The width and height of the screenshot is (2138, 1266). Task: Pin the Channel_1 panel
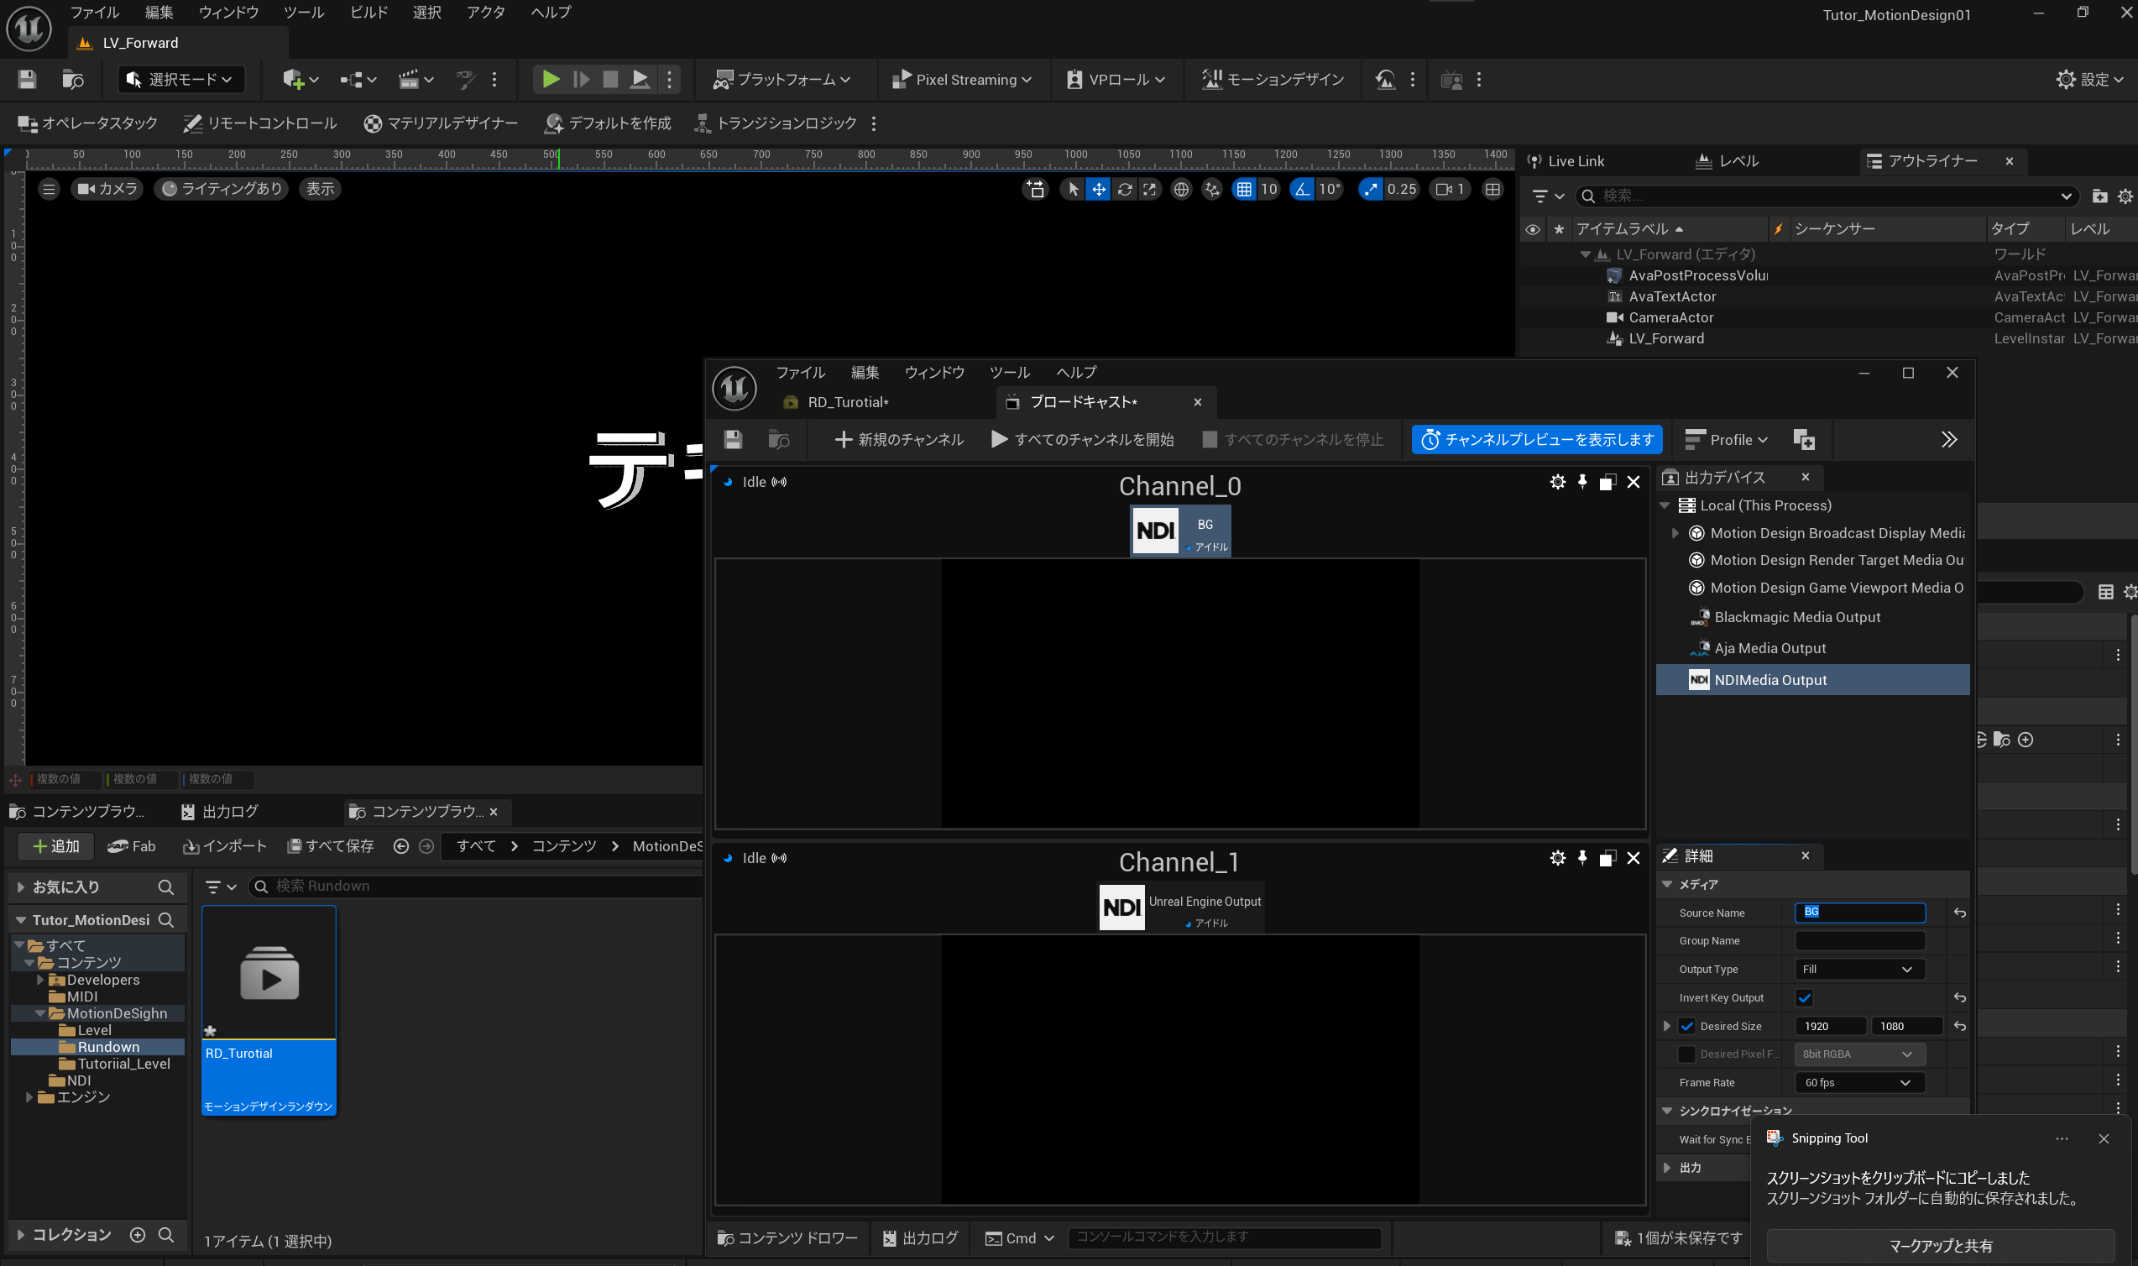(1582, 858)
